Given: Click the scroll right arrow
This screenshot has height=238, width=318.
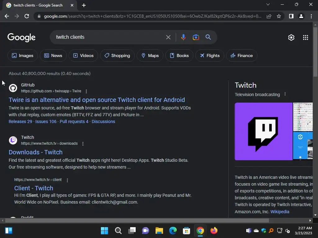Looking at the screenshot, I should click(310, 220).
